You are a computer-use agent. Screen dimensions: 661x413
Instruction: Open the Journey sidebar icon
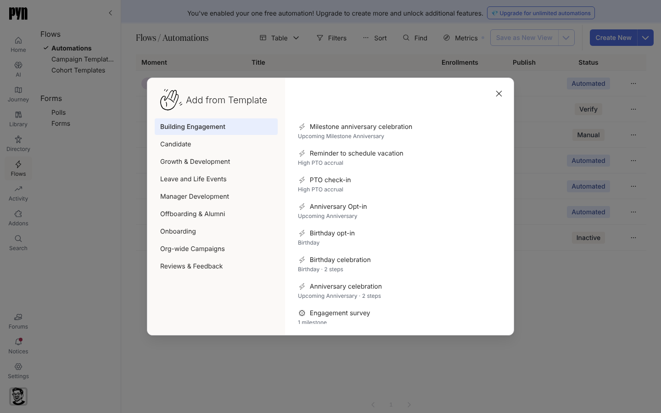point(18,94)
